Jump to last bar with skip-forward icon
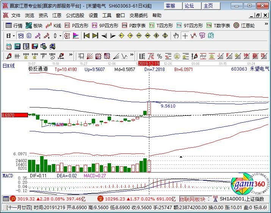This screenshot has height=213, width=271. (95, 36)
